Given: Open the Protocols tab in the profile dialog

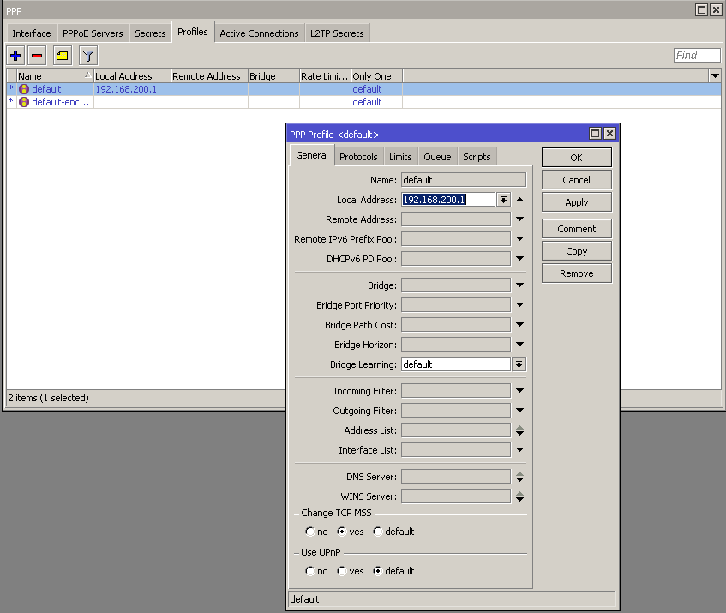Looking at the screenshot, I should coord(358,156).
